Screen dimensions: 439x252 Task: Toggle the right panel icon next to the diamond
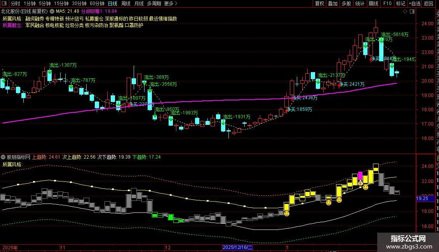click(x=412, y=12)
